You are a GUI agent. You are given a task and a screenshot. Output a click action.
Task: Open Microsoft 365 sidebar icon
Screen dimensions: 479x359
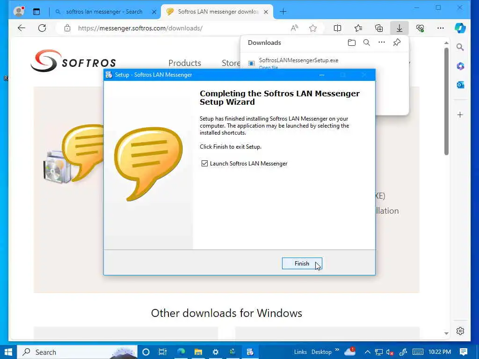[x=460, y=66]
